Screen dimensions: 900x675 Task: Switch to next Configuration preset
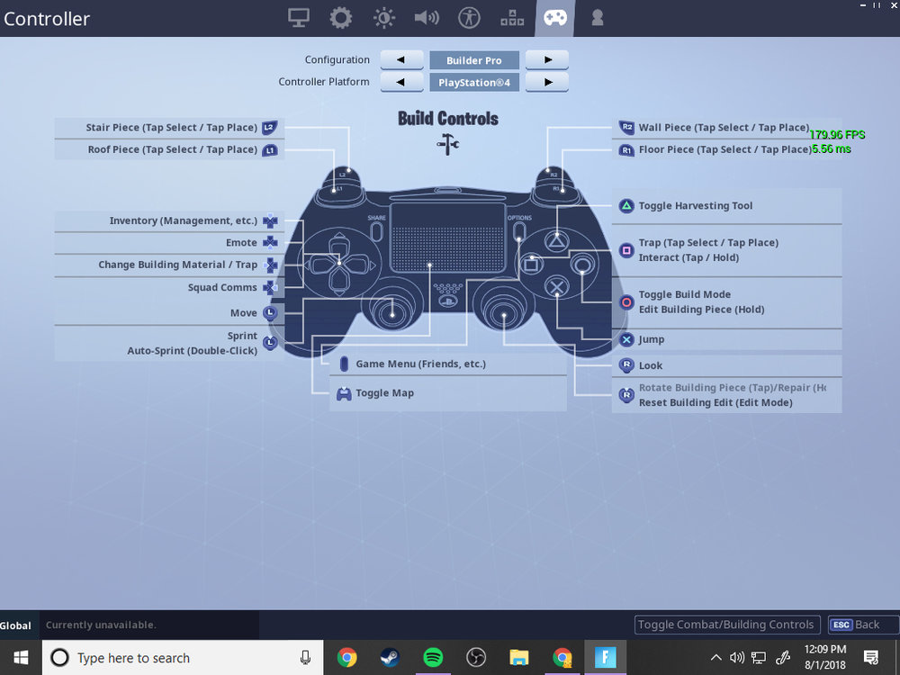click(x=547, y=59)
